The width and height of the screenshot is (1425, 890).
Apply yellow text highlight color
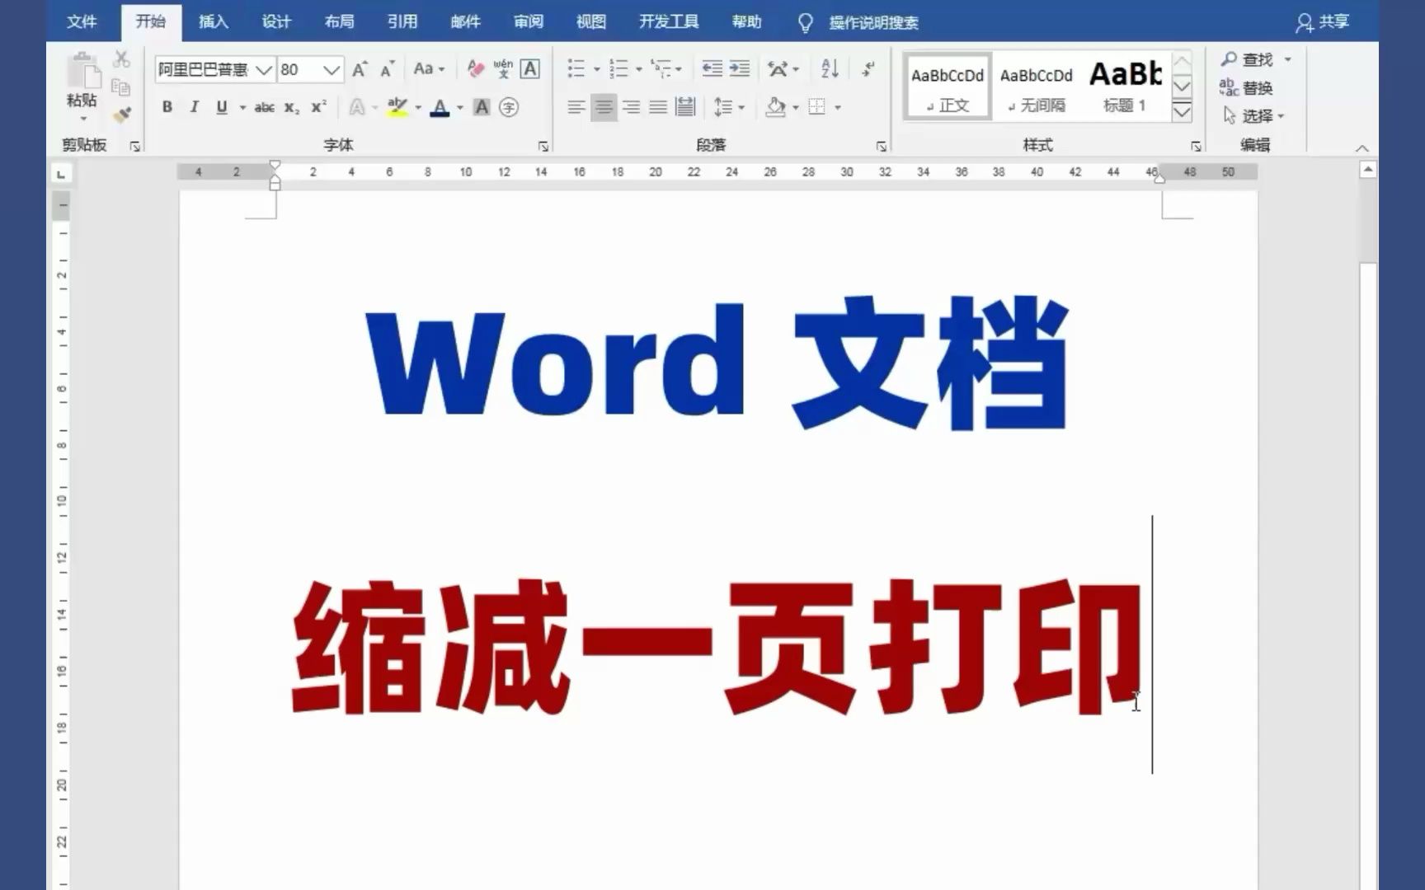(397, 107)
